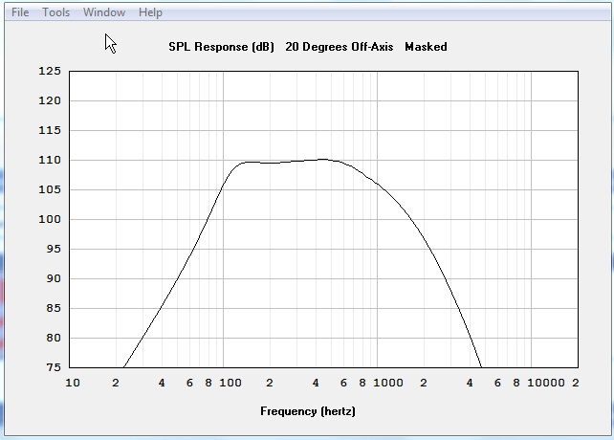Click the SPL curve peak near 110 dB
614x440 pixels.
tap(322, 159)
